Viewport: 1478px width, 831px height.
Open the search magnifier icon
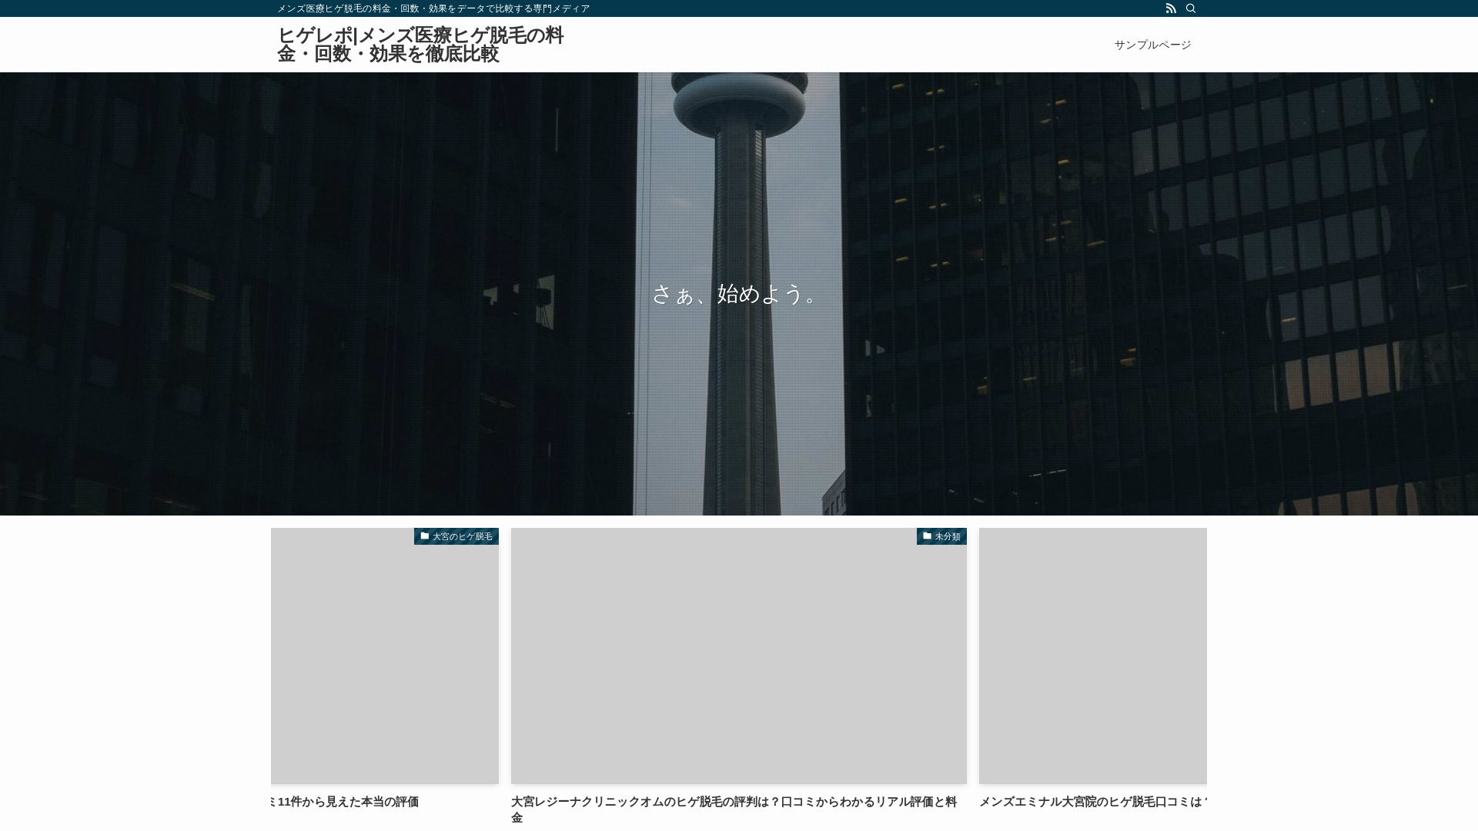[x=1191, y=8]
